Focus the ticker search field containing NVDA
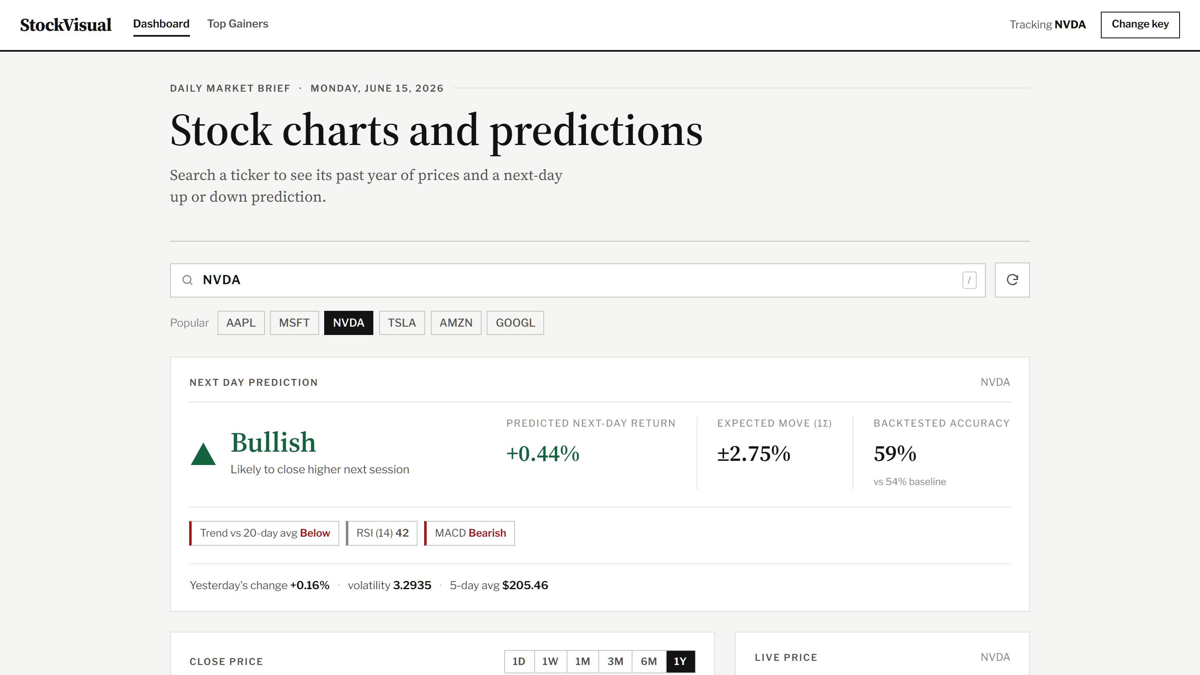 [577, 280]
